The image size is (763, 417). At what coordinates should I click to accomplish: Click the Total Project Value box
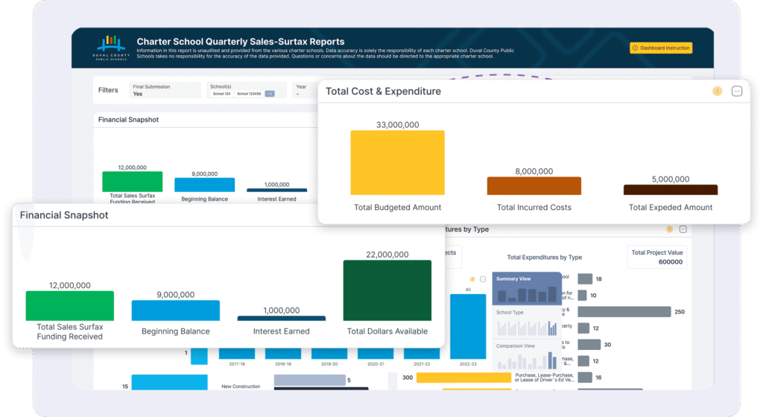point(656,257)
